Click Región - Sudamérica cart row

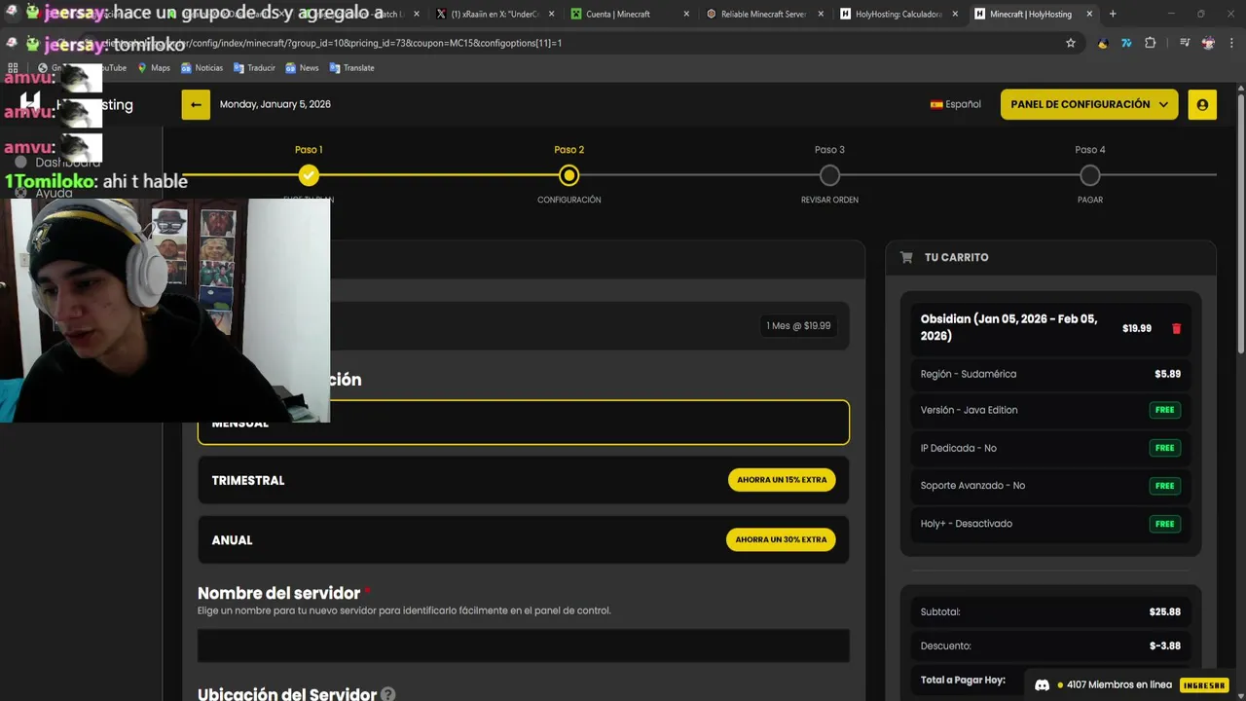click(1050, 374)
